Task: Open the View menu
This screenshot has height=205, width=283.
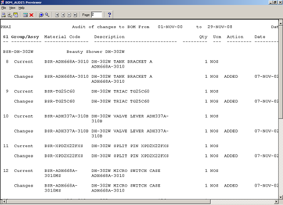Action: (x=12, y=8)
